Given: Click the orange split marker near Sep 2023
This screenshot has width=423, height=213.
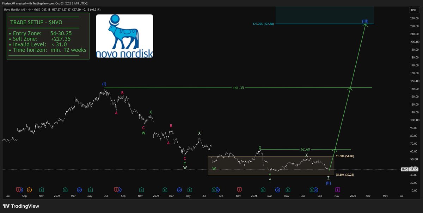Looking at the screenshot, I should pyautogui.click(x=29, y=190).
